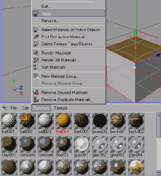The width and height of the screenshot is (161, 176).
Task: Click the material list scrollbar up arrow
Action: pos(159,115)
